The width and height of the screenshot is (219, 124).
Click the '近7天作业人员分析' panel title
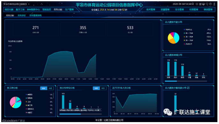pos(122,88)
